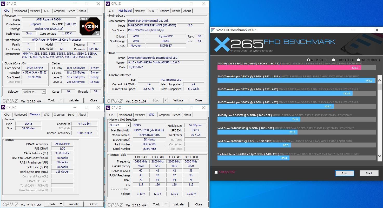Select Mainboard tab in Memory window
This screenshot has width=383, height=208.
[x=20, y=115]
